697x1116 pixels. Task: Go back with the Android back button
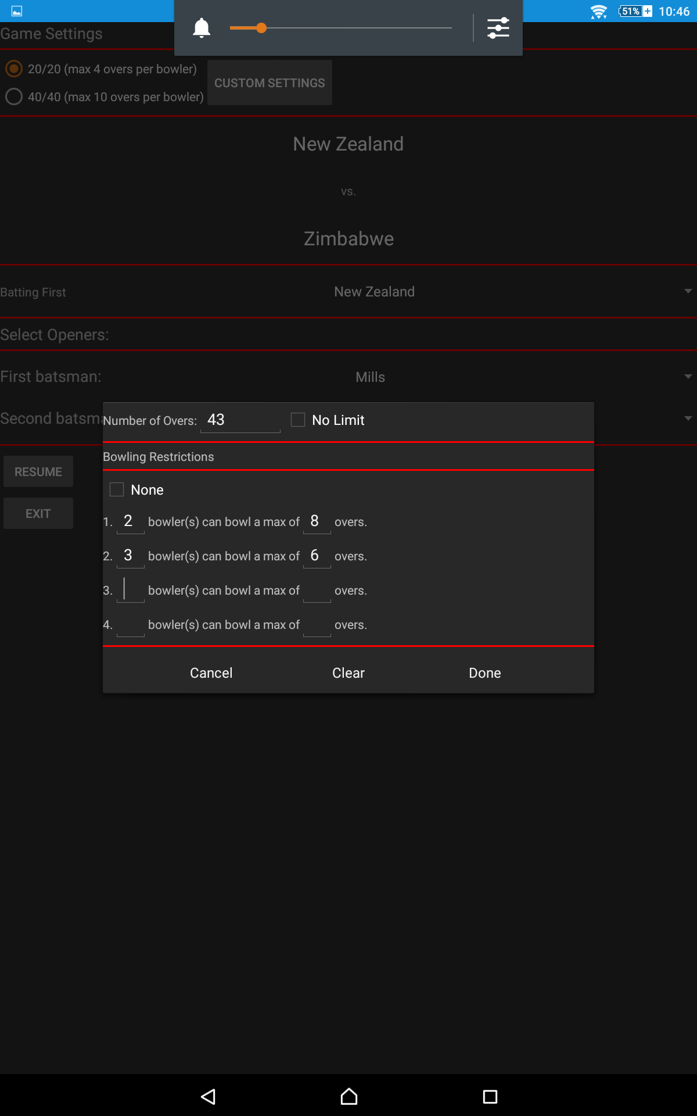click(208, 1097)
